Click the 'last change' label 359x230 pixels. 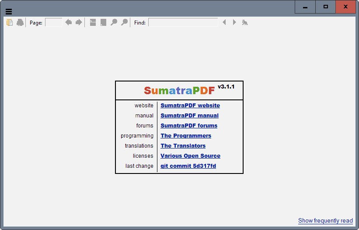(139, 166)
